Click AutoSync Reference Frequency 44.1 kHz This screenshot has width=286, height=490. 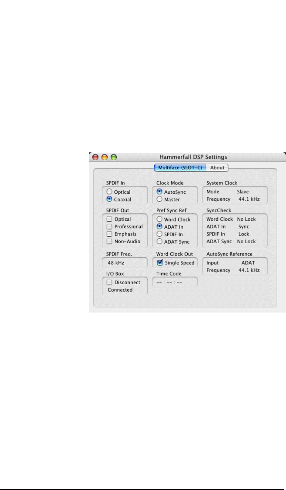tap(249, 270)
